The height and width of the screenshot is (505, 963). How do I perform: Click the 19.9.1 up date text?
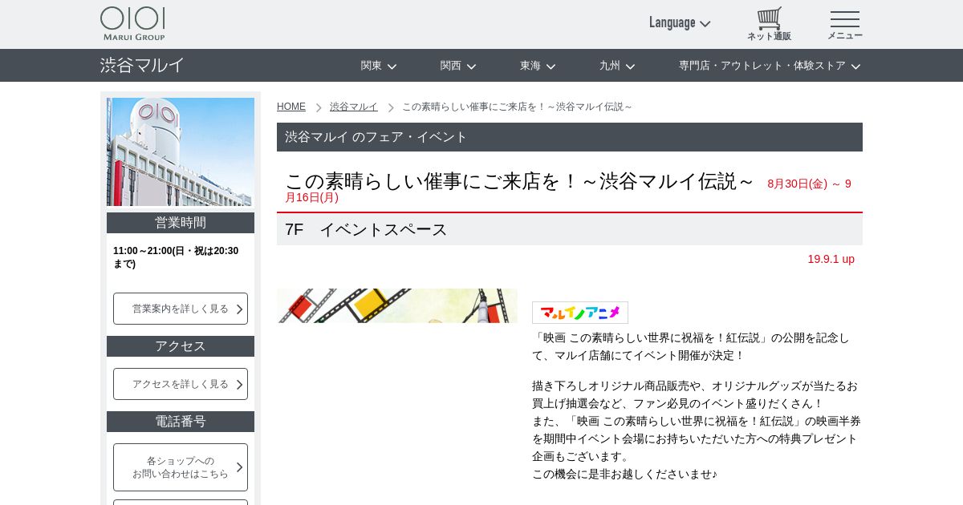point(831,259)
